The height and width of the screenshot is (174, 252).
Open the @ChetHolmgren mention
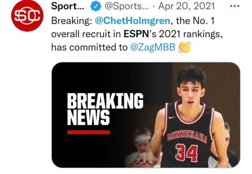pyautogui.click(x=127, y=20)
